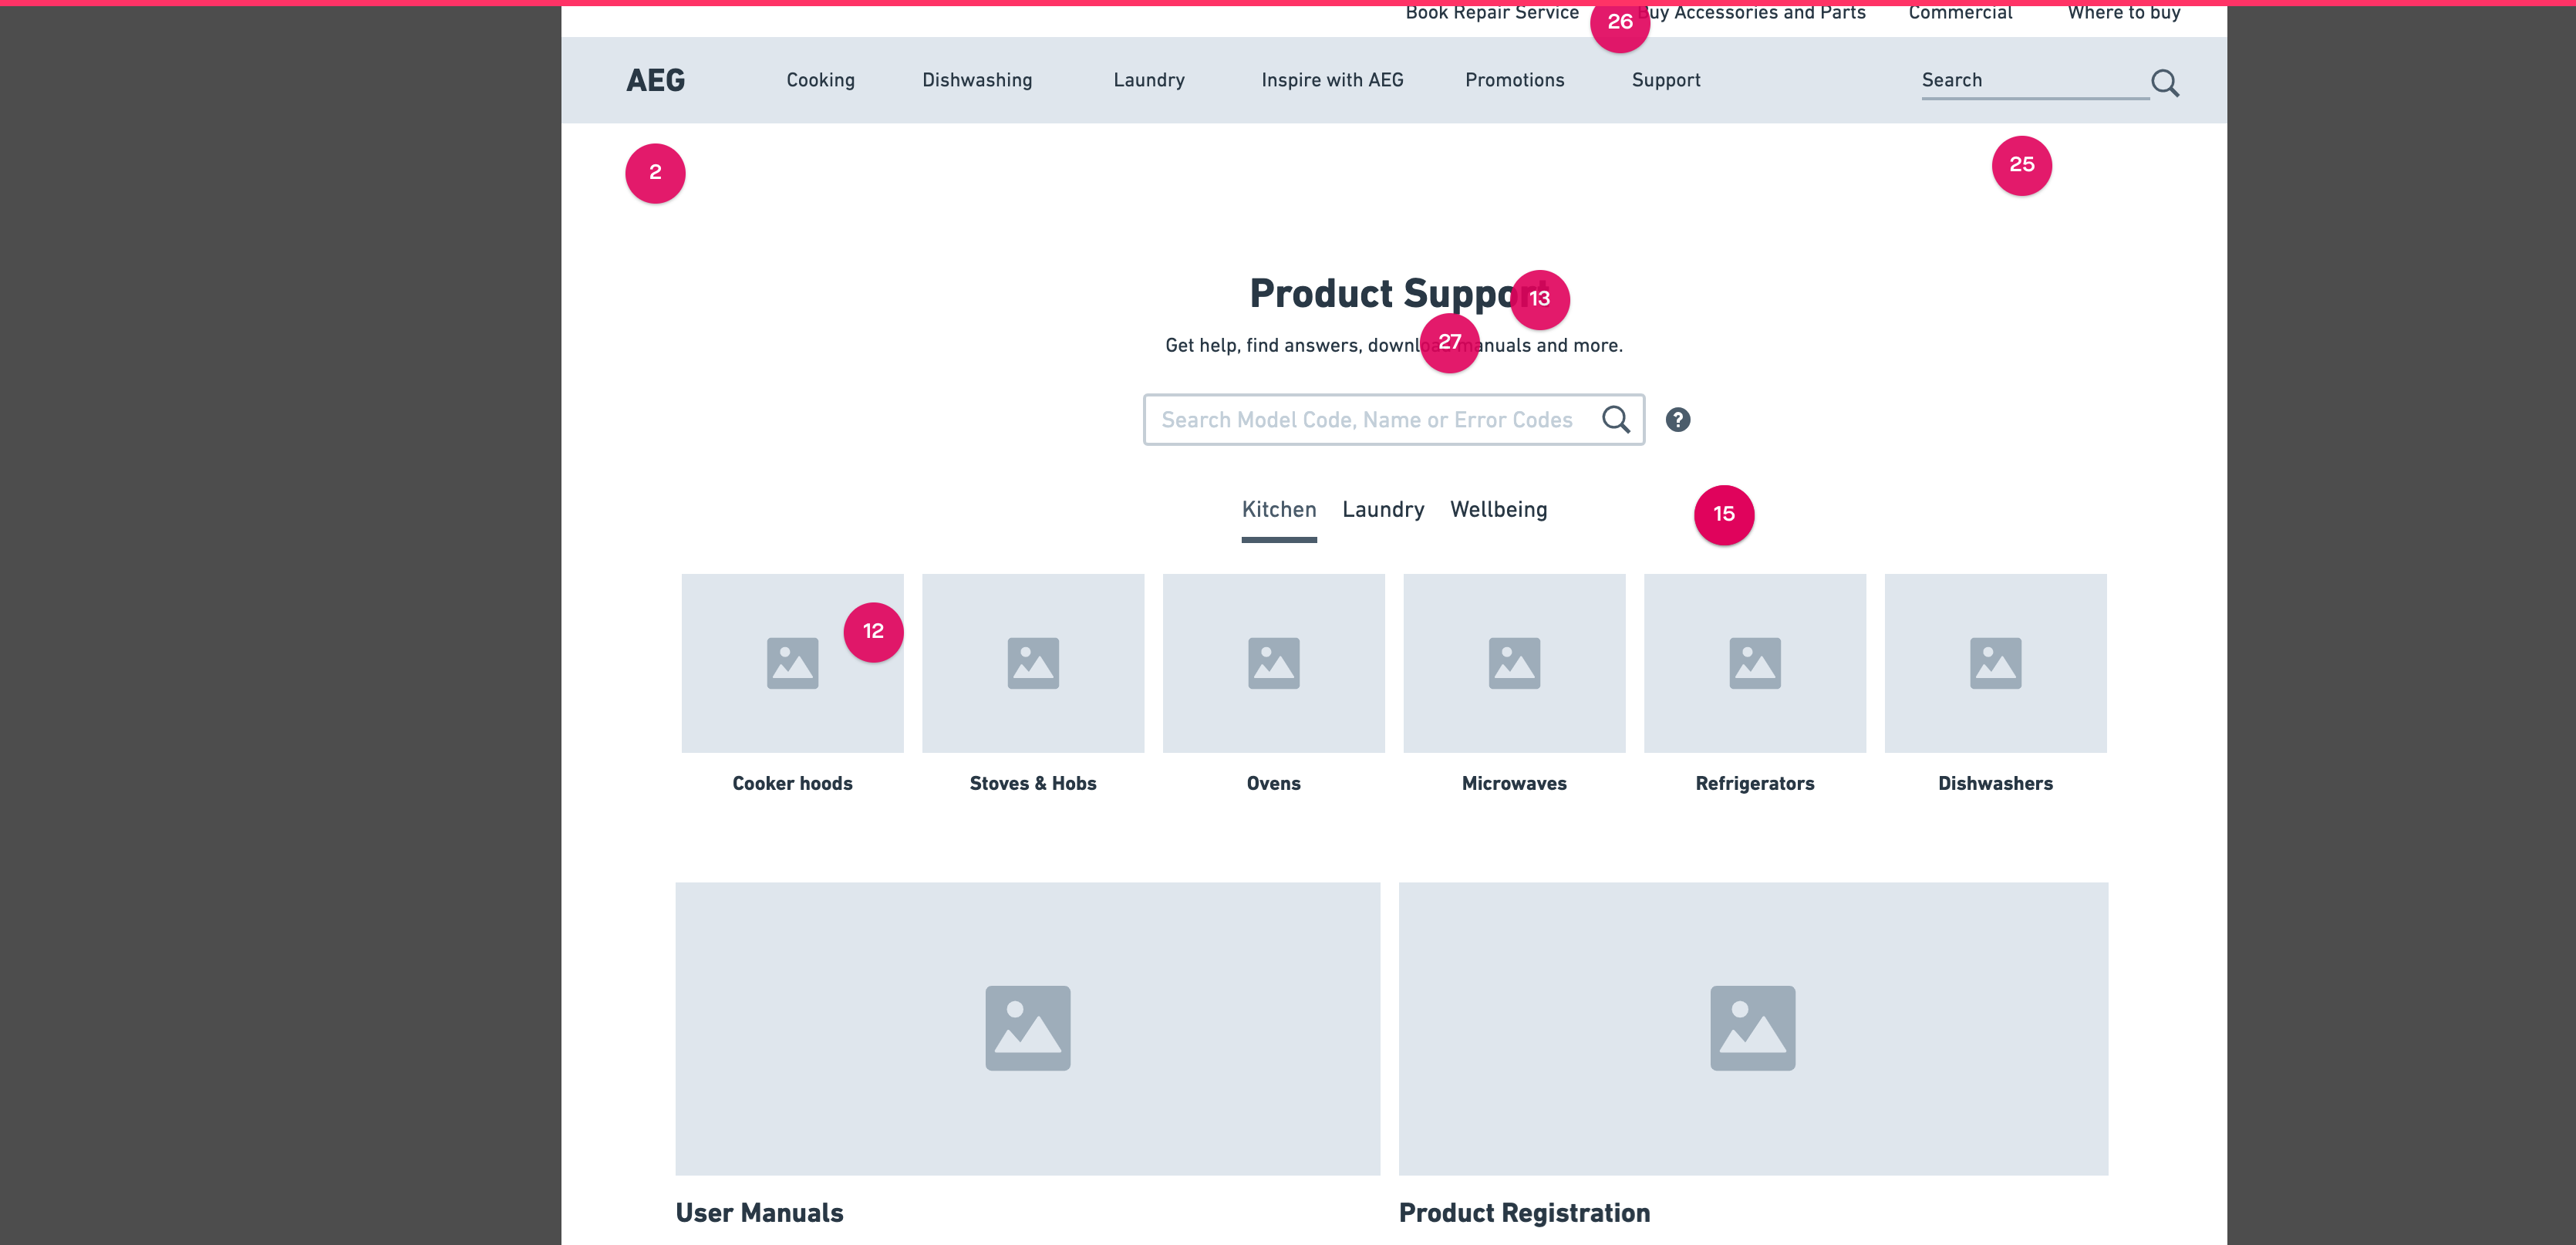2576x1245 pixels.
Task: Click the question mark help icon
Action: [1677, 420]
